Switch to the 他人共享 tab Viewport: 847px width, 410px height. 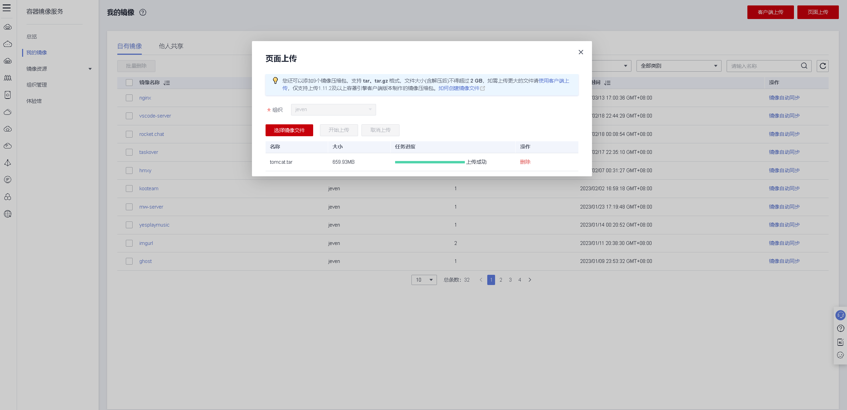[x=171, y=46]
